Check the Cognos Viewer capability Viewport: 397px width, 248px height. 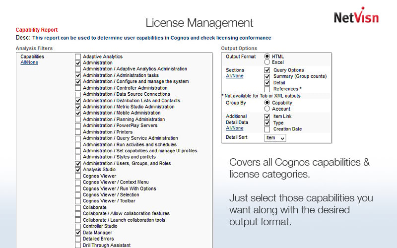[78, 176]
